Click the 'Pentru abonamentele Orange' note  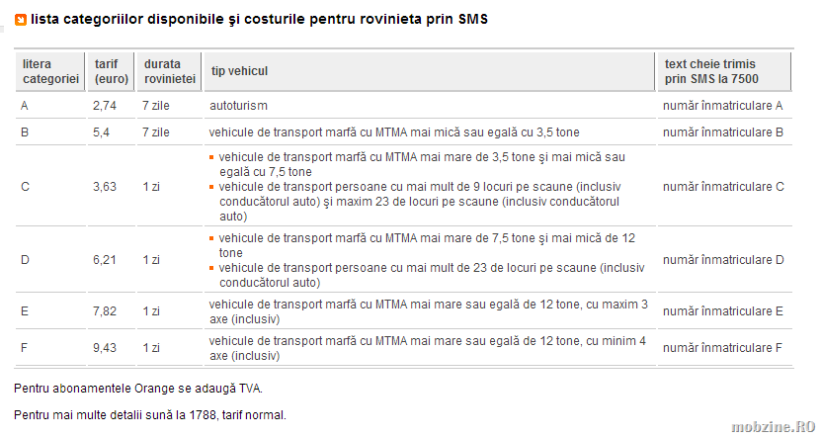point(138,389)
